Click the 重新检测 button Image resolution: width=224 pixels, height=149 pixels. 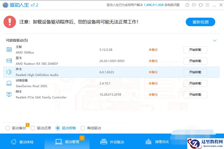pos(200,22)
